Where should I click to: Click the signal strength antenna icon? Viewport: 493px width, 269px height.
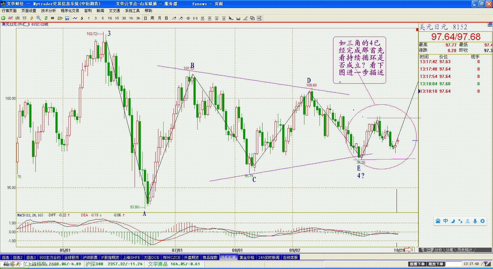pos(487,264)
